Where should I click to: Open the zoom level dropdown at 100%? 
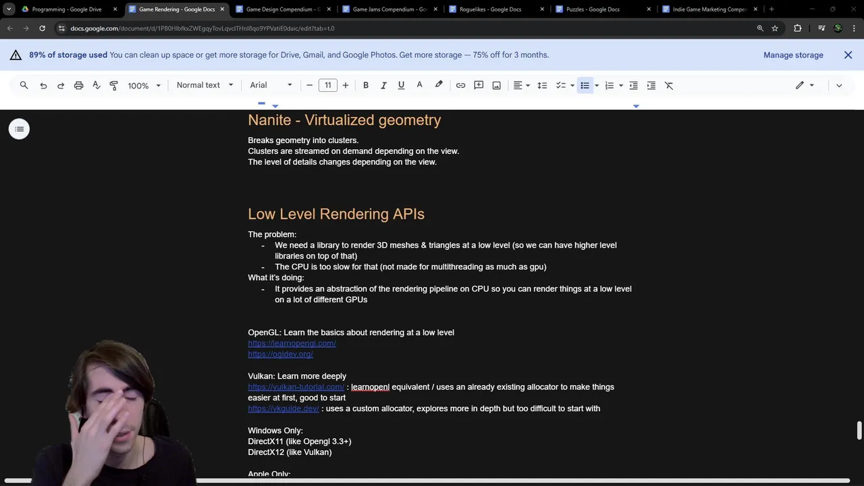point(144,85)
